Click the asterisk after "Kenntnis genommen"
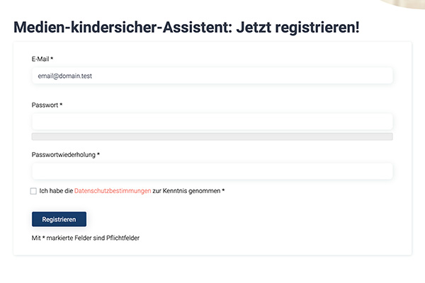This screenshot has height=283, width=425. tap(223, 191)
